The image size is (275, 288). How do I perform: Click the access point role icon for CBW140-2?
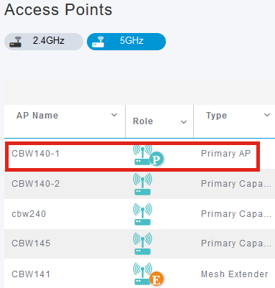click(x=142, y=184)
